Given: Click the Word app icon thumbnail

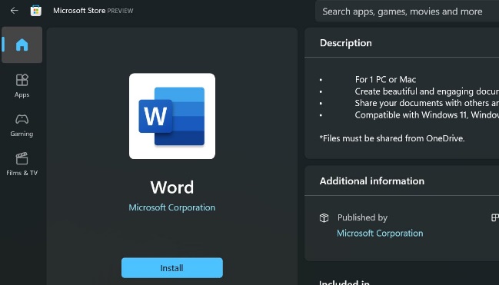Looking at the screenshot, I should (172, 116).
